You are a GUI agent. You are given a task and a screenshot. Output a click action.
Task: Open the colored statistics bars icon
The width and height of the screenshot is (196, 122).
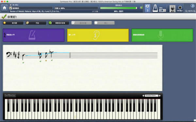click(x=141, y=7)
